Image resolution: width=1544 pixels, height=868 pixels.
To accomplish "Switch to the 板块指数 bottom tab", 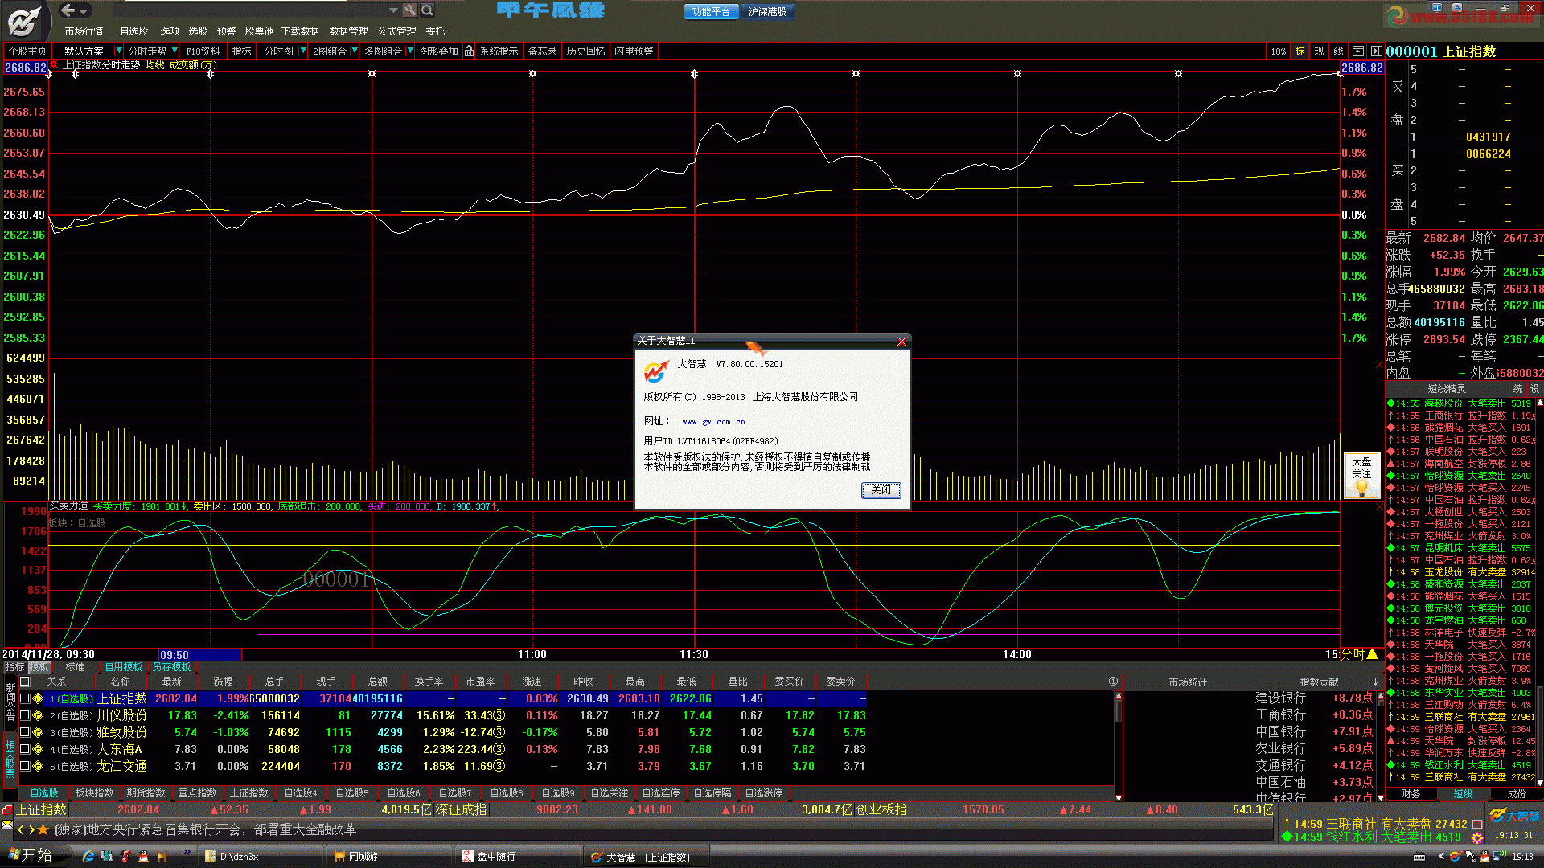I will [x=94, y=793].
